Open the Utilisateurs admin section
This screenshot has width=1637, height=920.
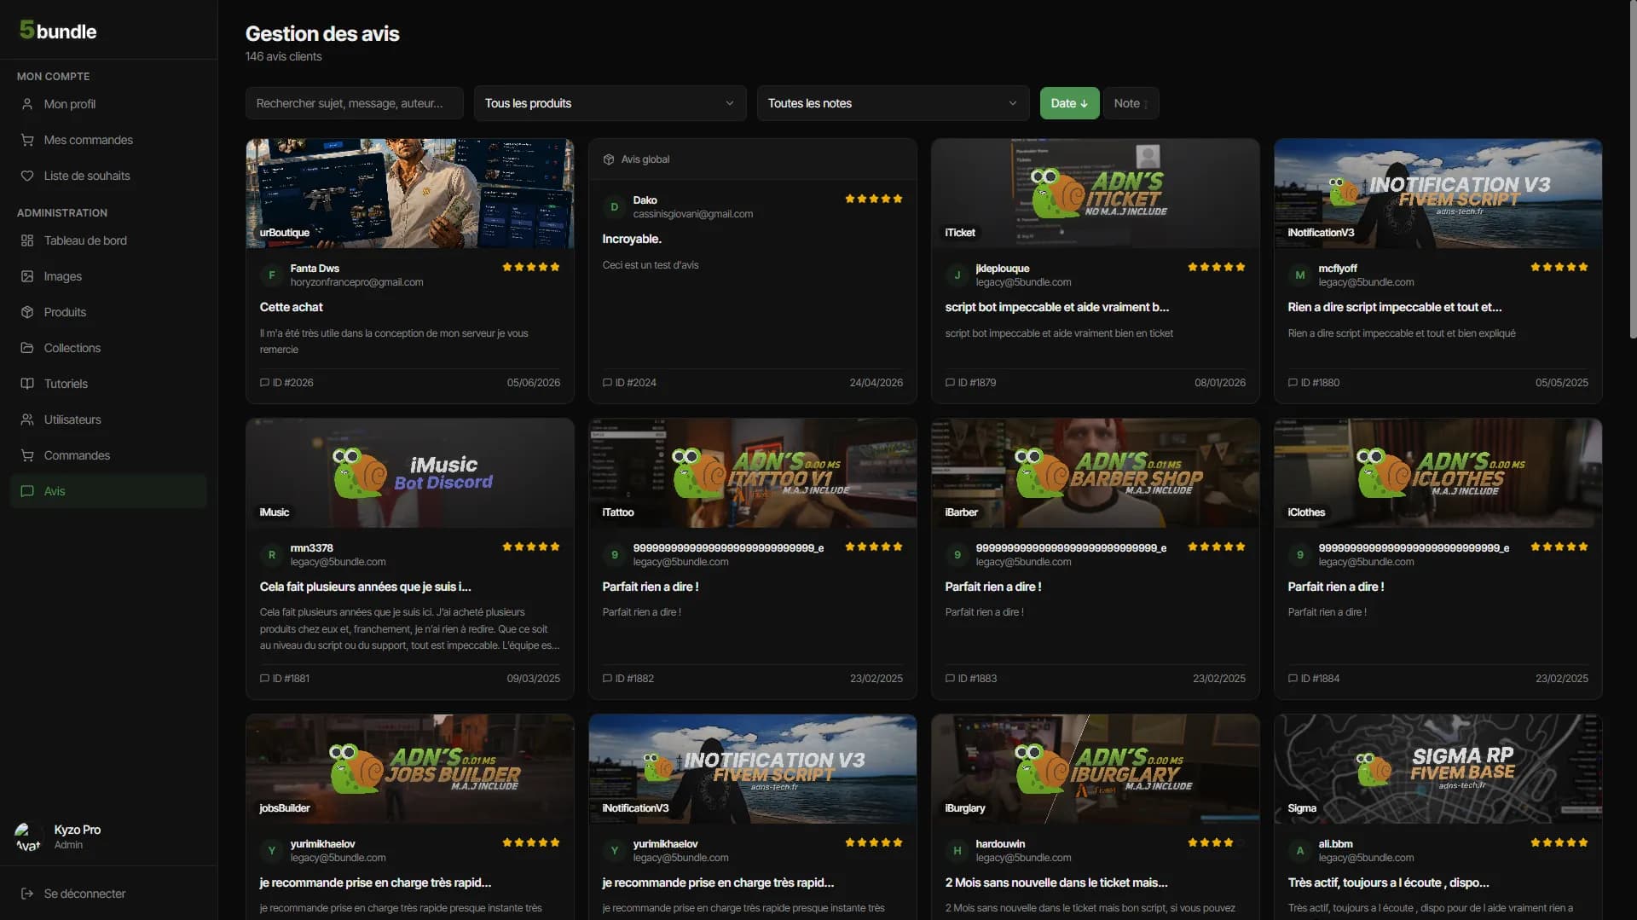(108, 419)
